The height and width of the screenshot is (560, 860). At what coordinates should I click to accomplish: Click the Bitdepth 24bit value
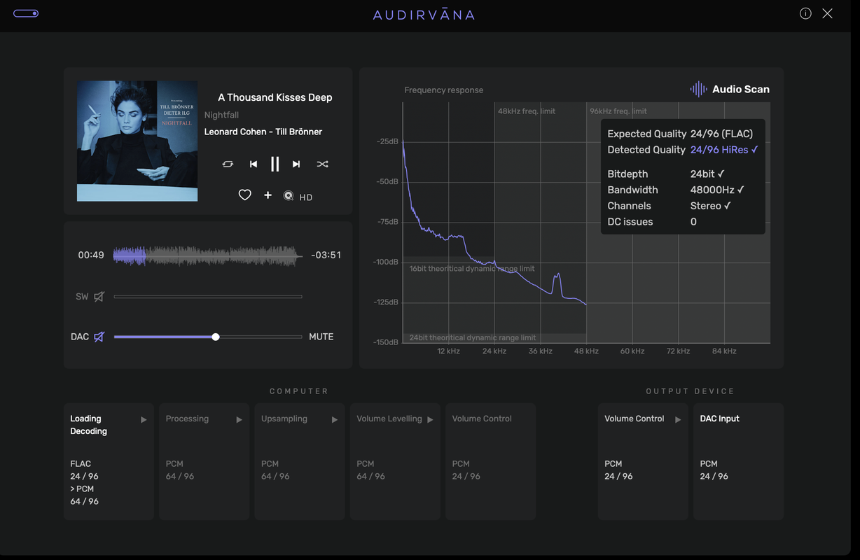707,174
